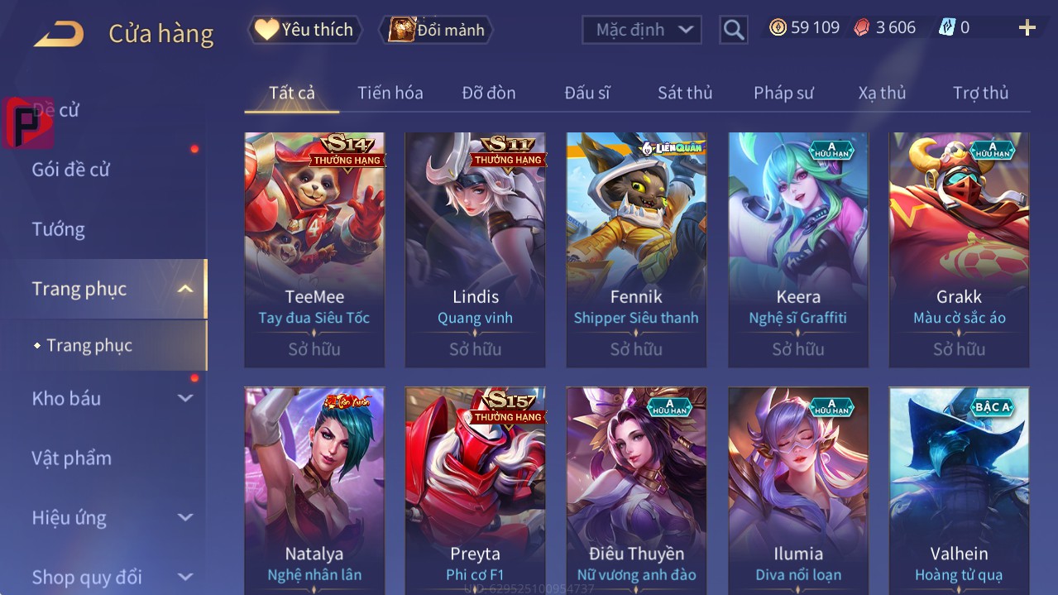Select the TeeMee Tay đua Siêu Tốc skin
The image size is (1058, 595).
click(x=314, y=249)
